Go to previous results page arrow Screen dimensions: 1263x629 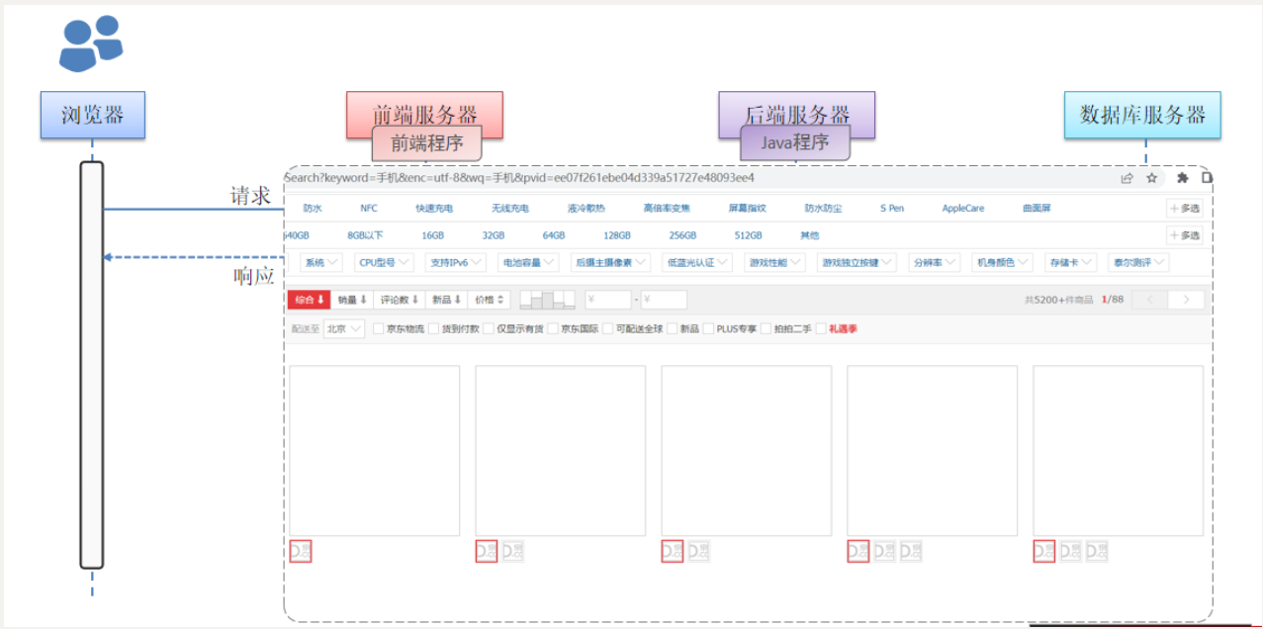pyautogui.click(x=1149, y=300)
